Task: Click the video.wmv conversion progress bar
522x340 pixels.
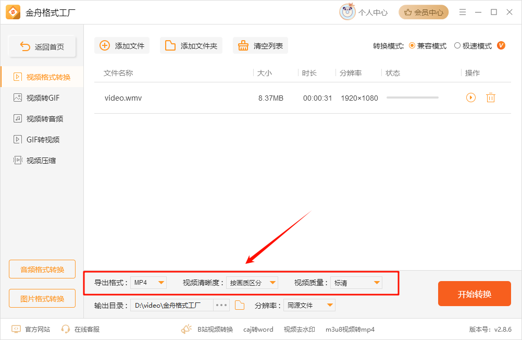Action: 413,98
